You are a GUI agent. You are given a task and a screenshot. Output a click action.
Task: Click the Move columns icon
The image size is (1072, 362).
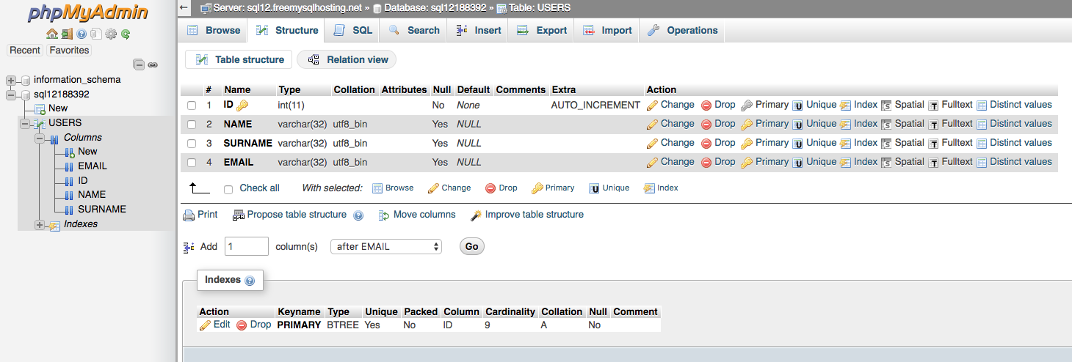[383, 215]
